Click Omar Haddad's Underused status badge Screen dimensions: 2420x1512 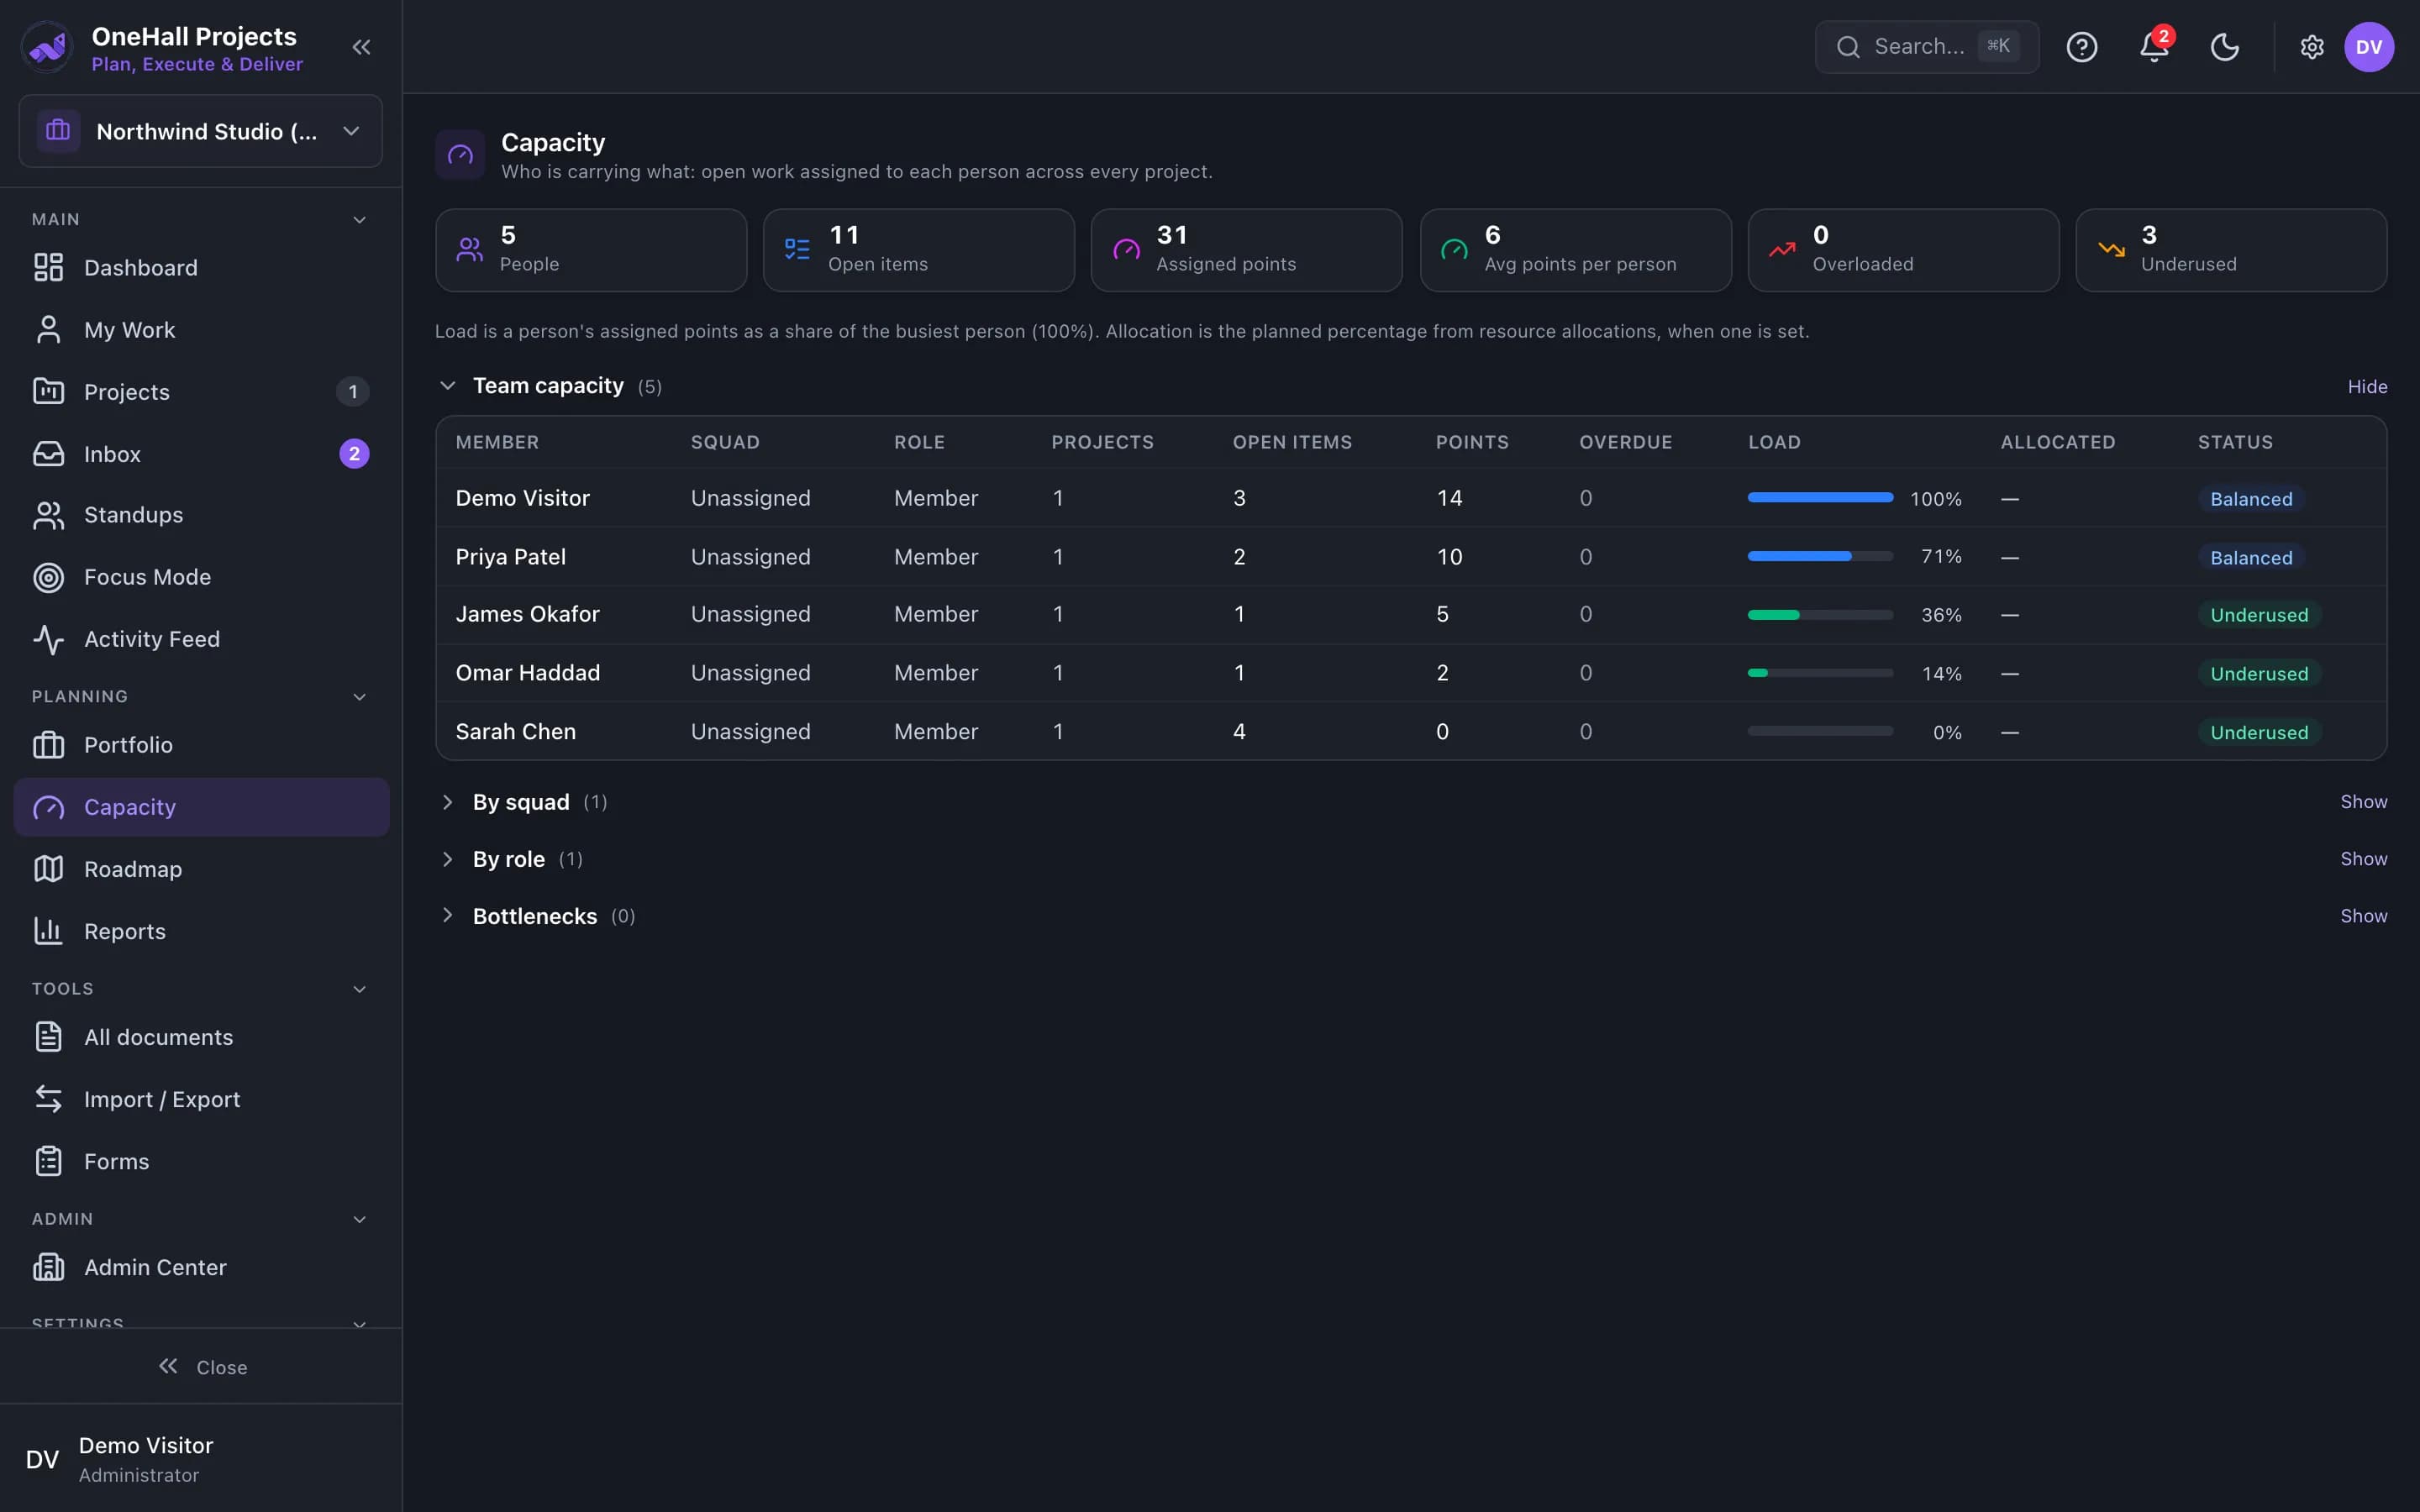[2259, 673]
